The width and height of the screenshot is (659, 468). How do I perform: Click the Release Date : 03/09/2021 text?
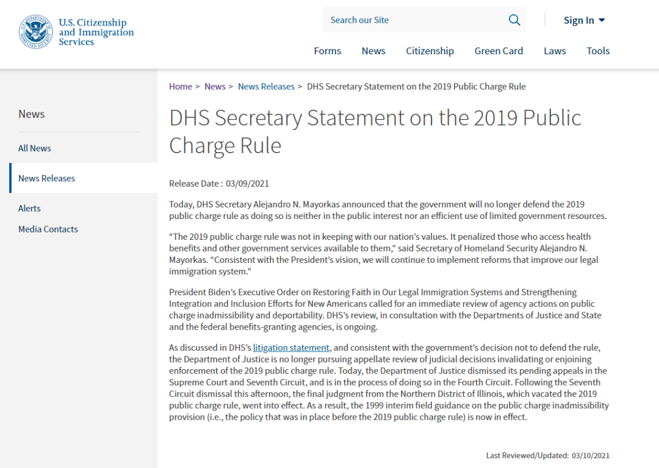[x=219, y=184]
